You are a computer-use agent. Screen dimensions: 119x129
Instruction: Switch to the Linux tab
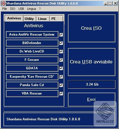pyautogui.click(x=43, y=19)
